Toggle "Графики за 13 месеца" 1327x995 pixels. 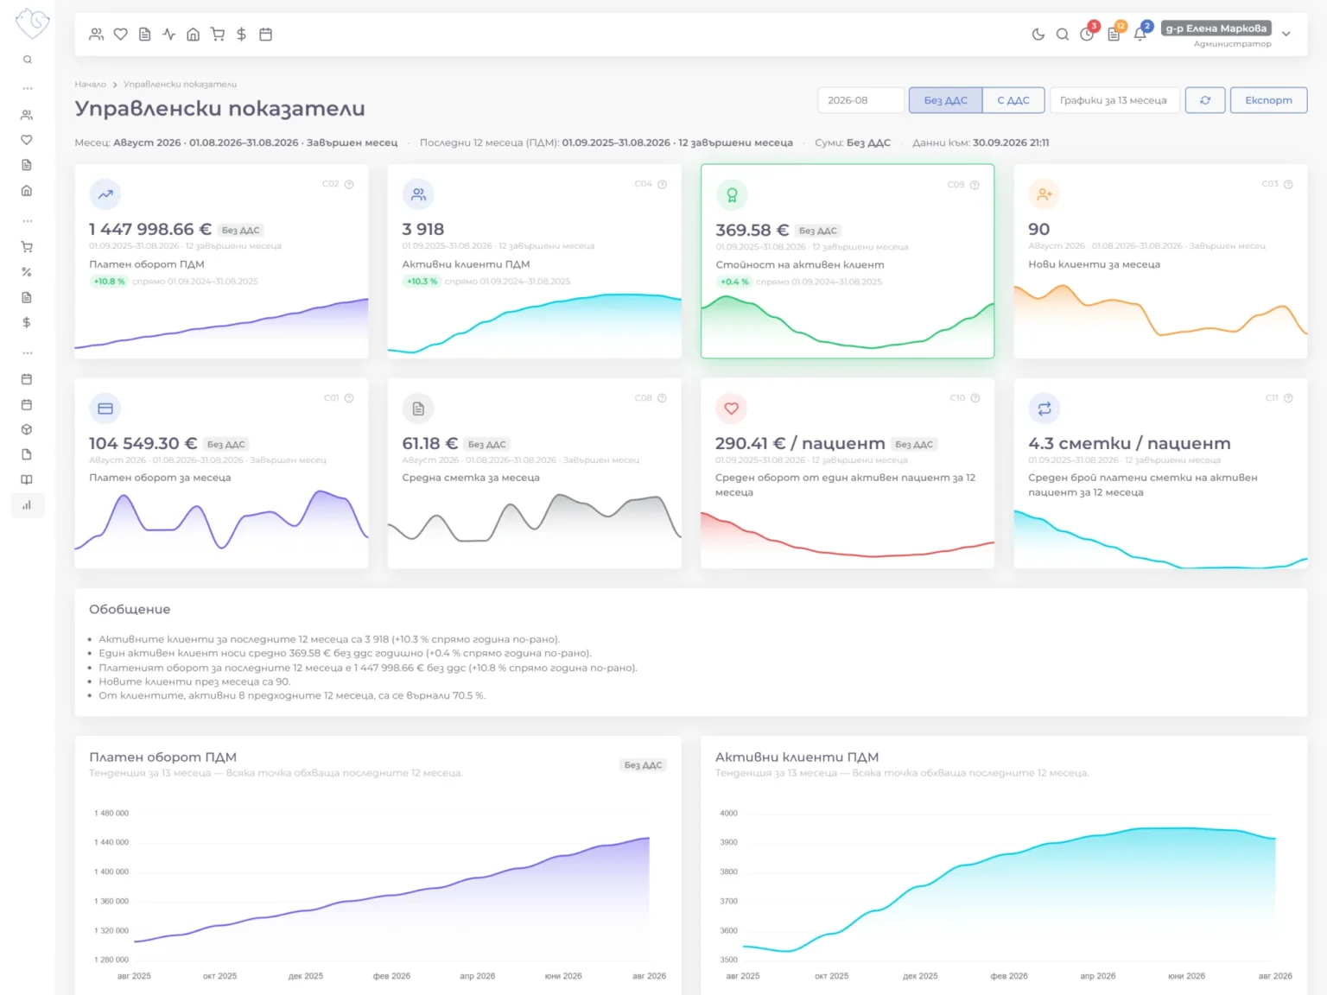point(1114,100)
